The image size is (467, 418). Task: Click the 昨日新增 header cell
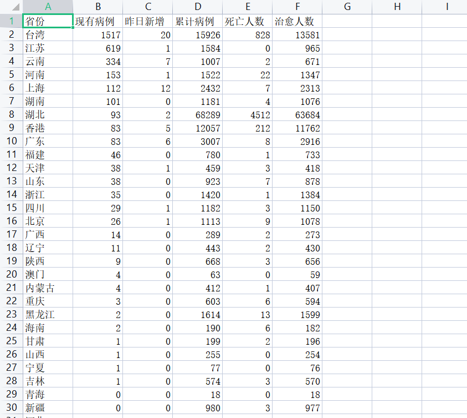coord(148,21)
